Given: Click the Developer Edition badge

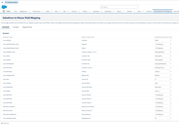Looking at the screenshot, I should (11, 2).
